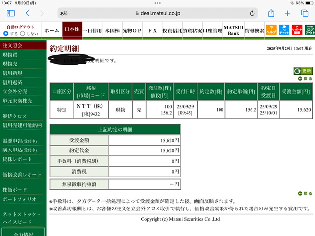Open the blue AIチャット icon
The height and width of the screenshot is (236, 315).
[284, 29]
